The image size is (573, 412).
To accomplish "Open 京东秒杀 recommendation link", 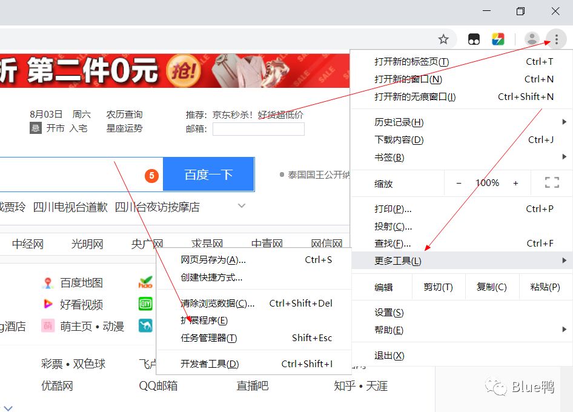I will (257, 115).
